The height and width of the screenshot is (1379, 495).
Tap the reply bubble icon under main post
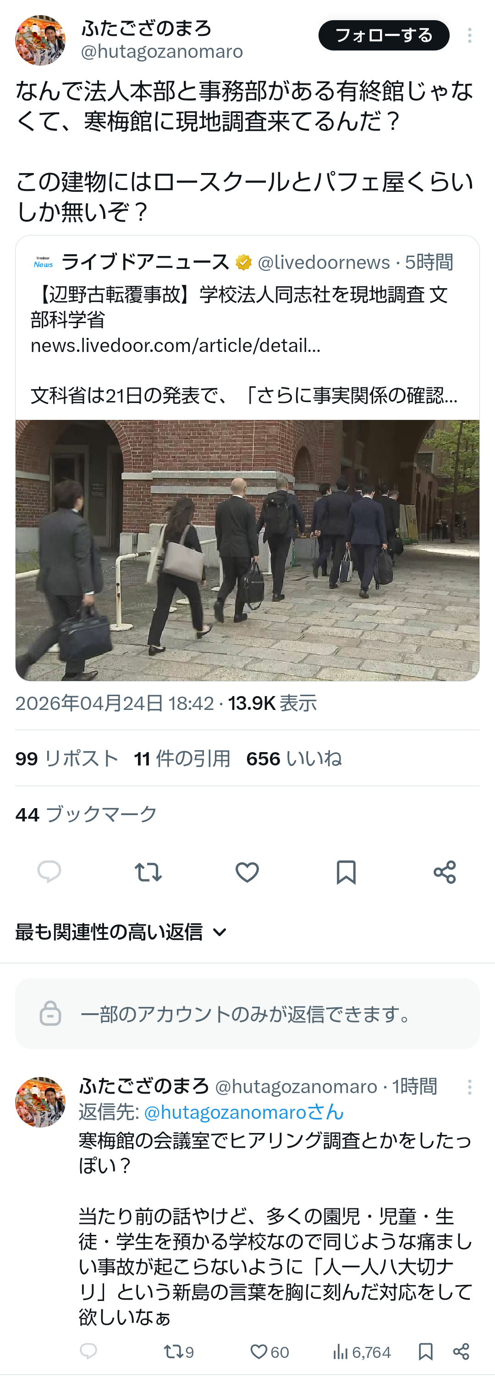pyautogui.click(x=49, y=872)
